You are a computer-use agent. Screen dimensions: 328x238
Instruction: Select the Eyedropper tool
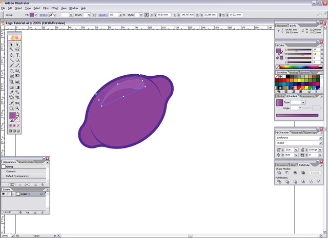click(11, 92)
